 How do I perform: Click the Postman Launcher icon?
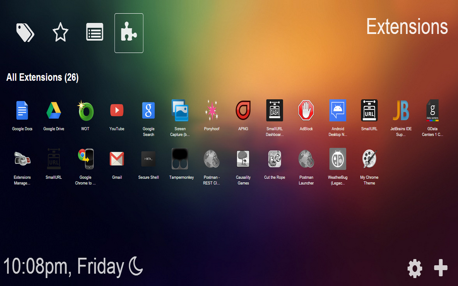(306, 159)
